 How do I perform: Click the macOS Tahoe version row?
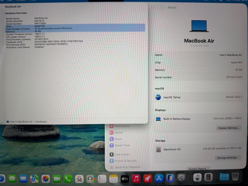point(199,97)
